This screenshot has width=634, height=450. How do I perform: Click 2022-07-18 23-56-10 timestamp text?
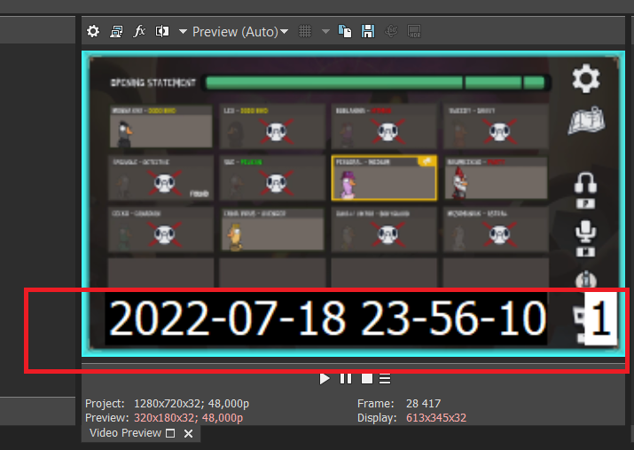[328, 319]
